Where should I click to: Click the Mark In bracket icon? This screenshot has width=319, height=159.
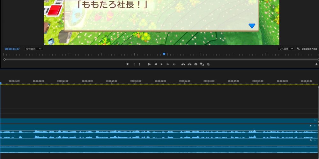[134, 64]
